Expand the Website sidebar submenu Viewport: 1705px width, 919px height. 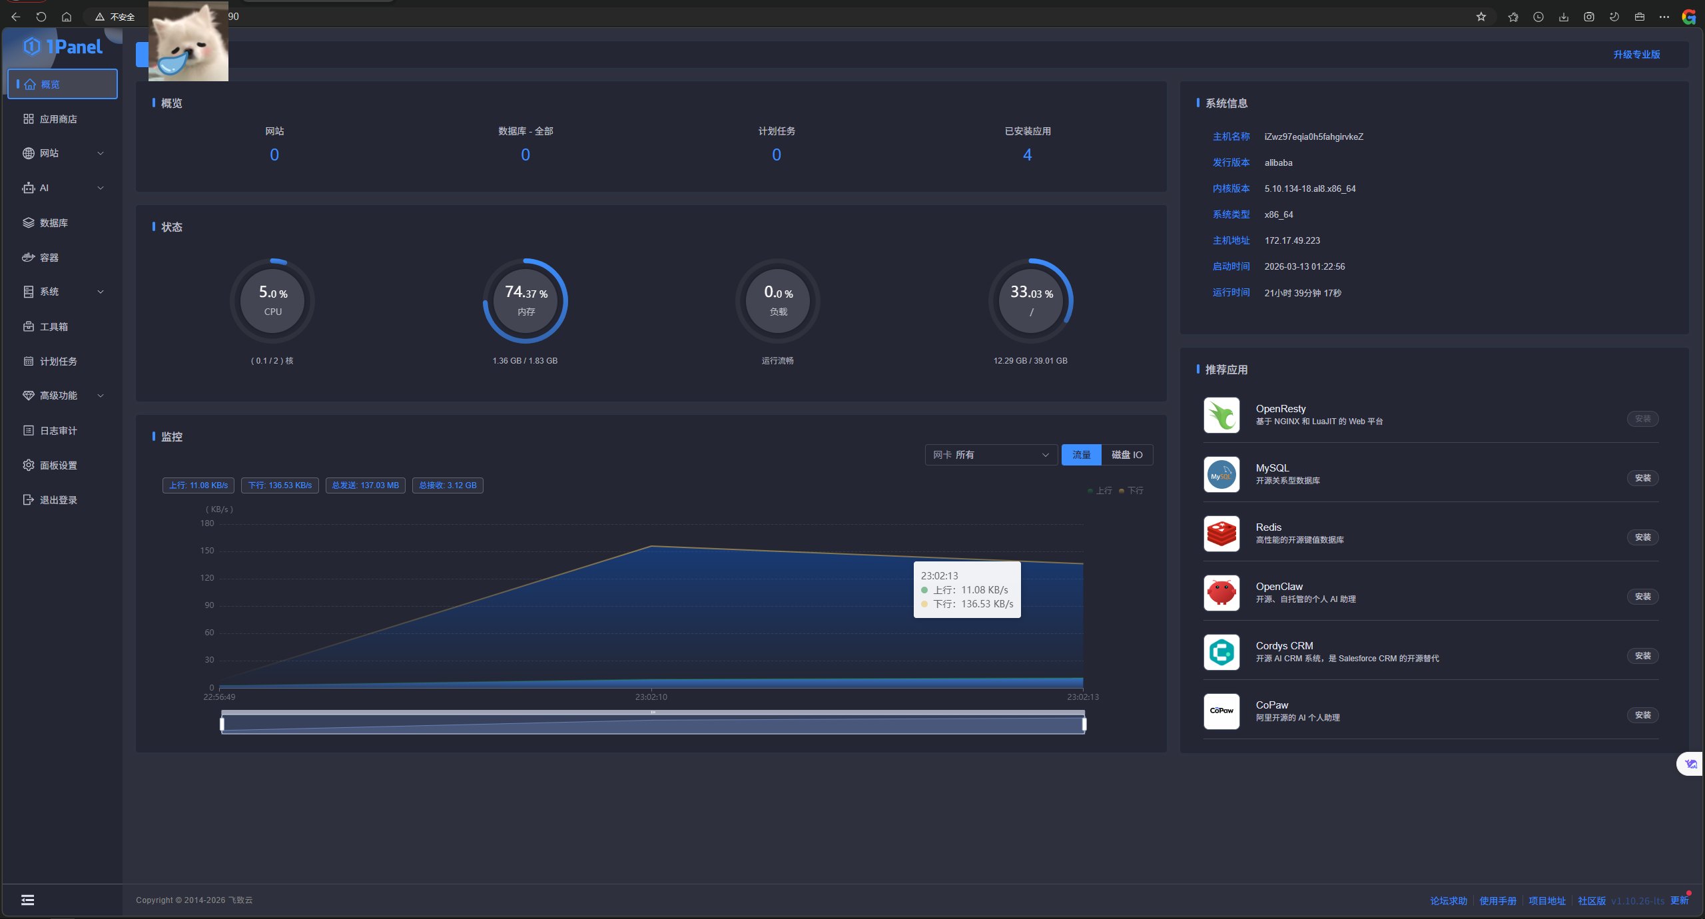(101, 153)
